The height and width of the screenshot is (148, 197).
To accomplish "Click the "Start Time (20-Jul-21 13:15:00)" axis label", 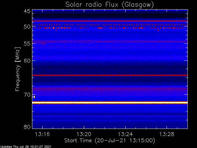I will pyautogui.click(x=109, y=140).
